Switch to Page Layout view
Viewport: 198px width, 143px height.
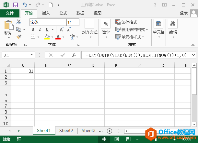(x=116, y=139)
